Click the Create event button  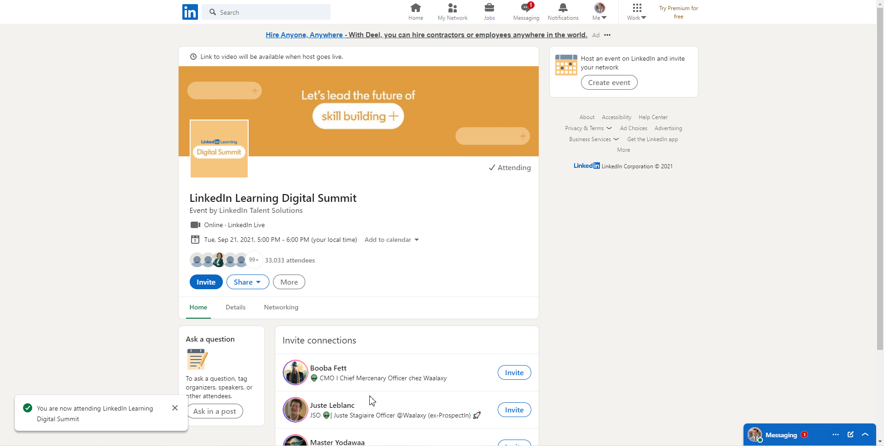click(609, 83)
